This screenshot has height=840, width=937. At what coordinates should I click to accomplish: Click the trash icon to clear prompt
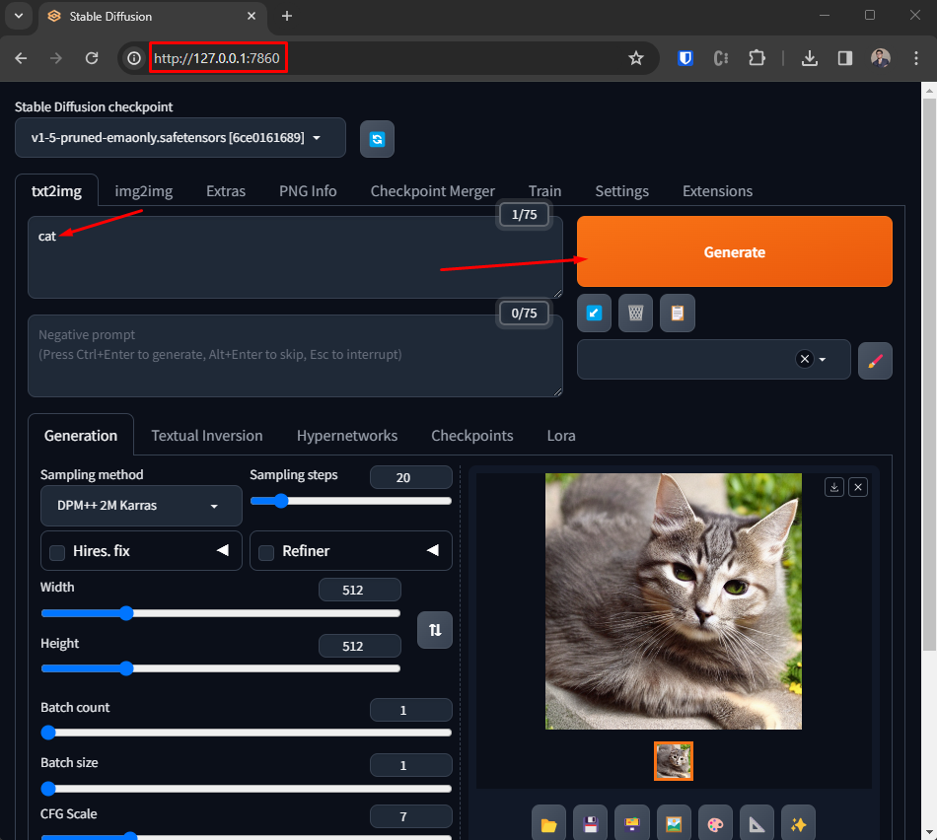tap(635, 314)
